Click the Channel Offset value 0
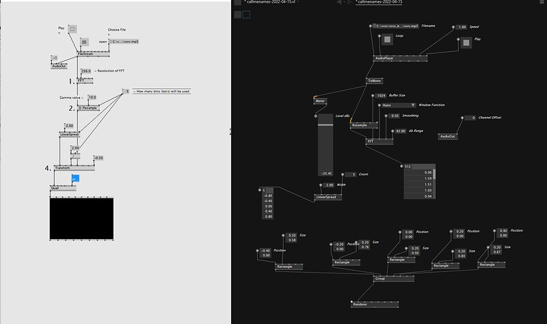547x324 pixels. click(x=470, y=118)
